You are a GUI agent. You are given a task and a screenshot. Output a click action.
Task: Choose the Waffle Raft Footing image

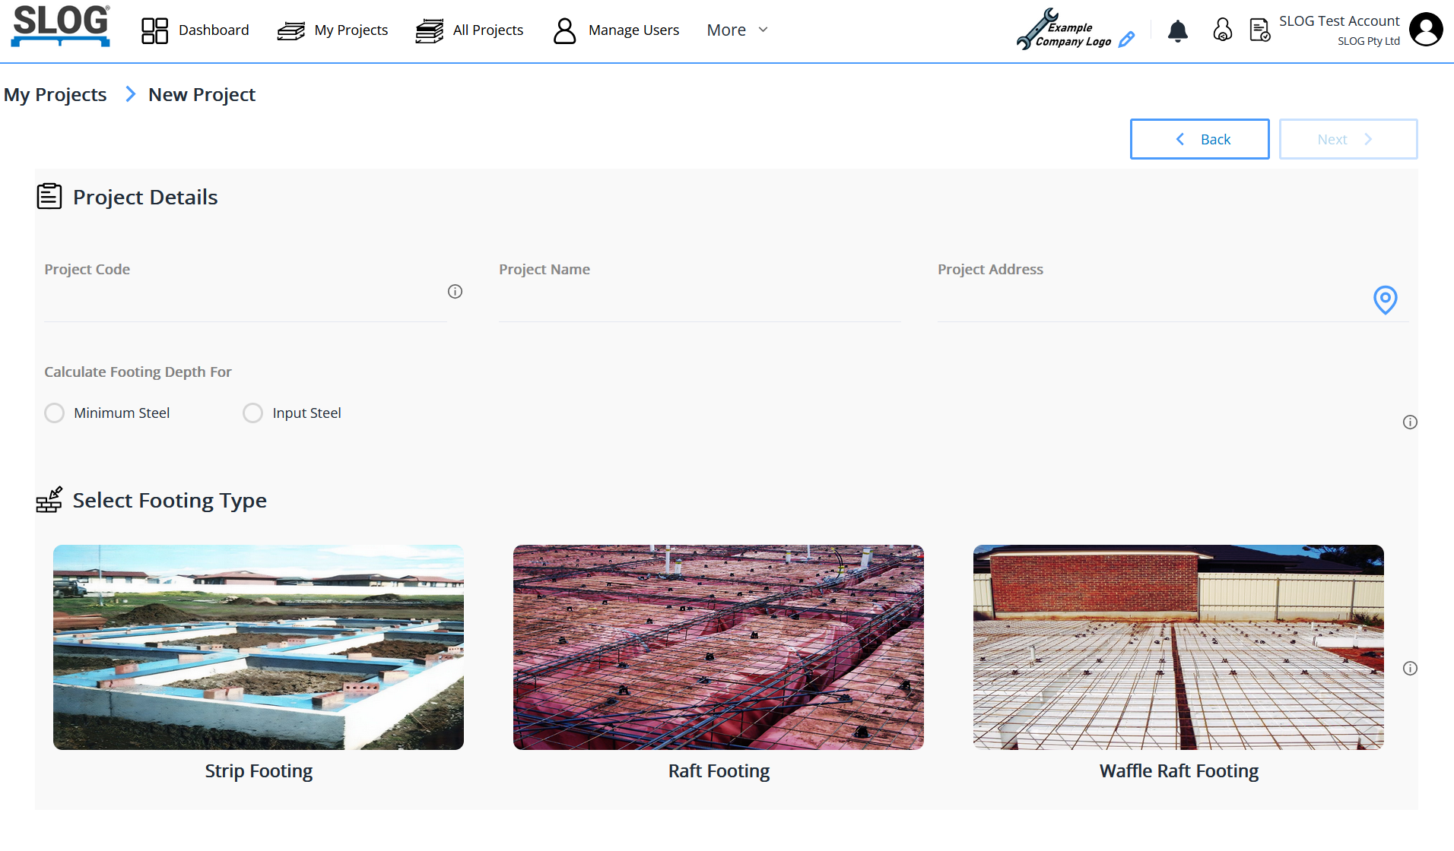1178,647
